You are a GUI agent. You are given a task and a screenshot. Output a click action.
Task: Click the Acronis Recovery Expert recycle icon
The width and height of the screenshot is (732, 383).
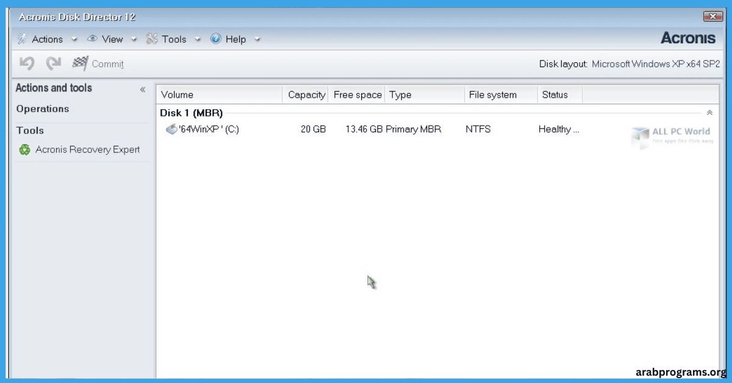click(x=25, y=149)
